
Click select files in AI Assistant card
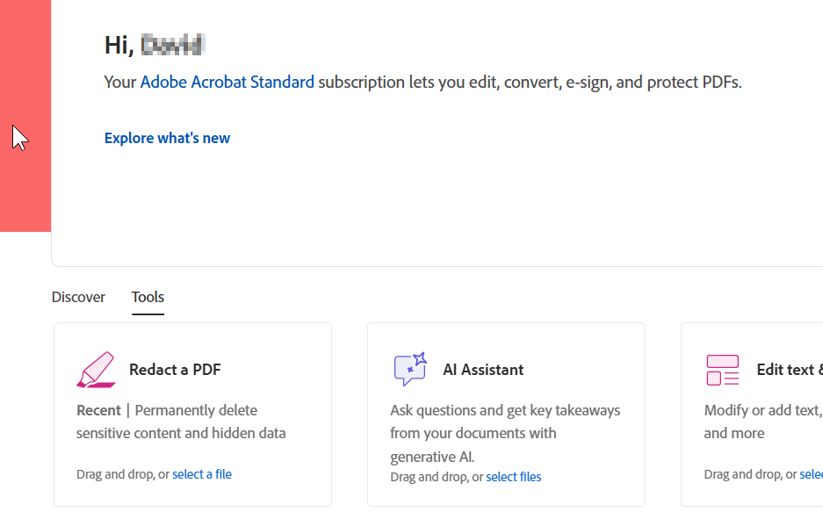tap(514, 477)
